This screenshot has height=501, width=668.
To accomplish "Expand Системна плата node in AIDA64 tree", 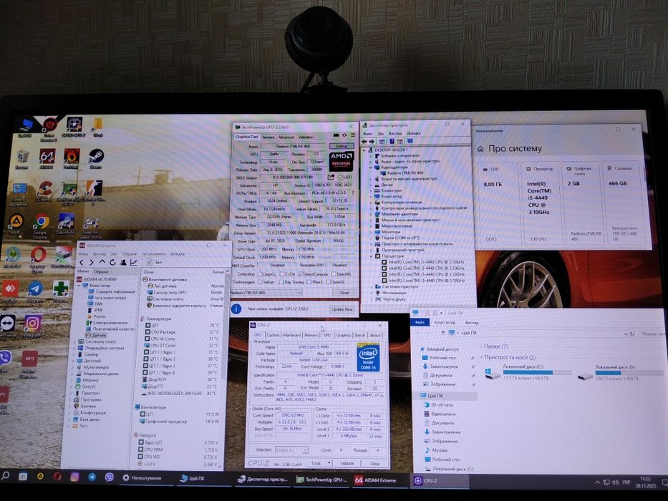I will (x=75, y=341).
